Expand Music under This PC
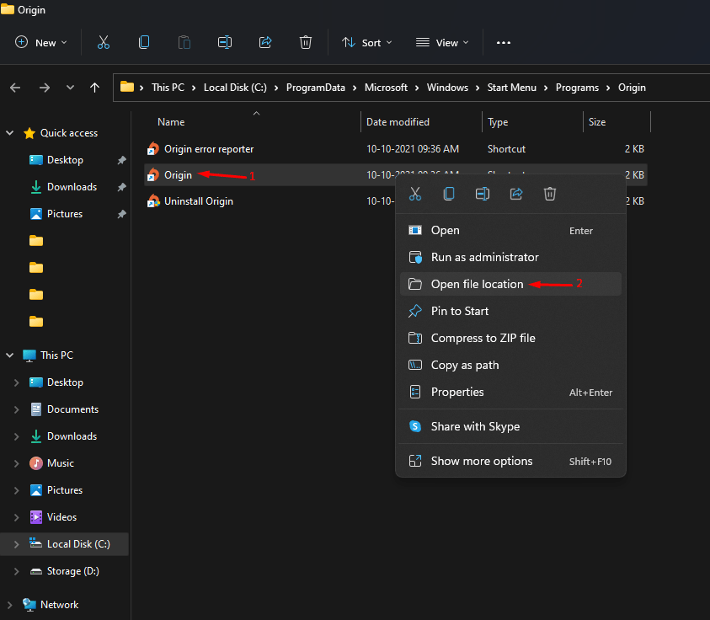Image resolution: width=710 pixels, height=620 pixels. pos(17,463)
